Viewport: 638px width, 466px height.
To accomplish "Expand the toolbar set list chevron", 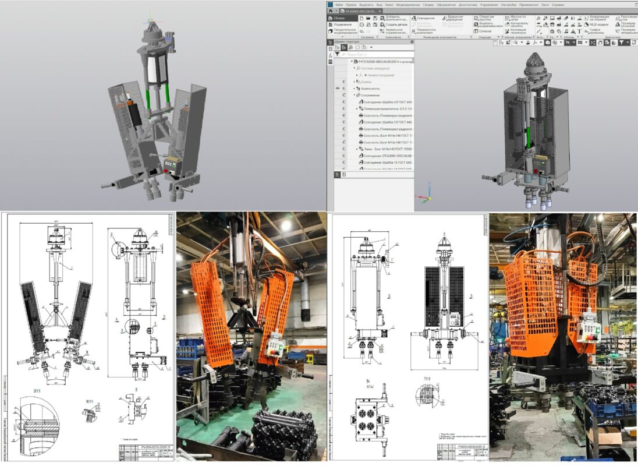I will point(342,37).
